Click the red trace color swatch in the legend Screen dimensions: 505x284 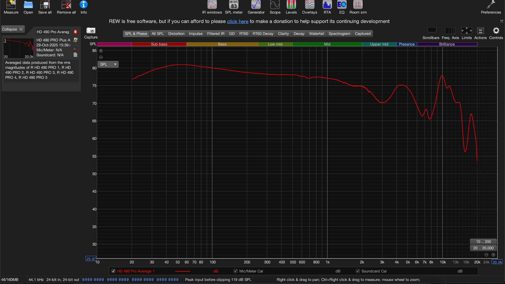[x=183, y=271]
